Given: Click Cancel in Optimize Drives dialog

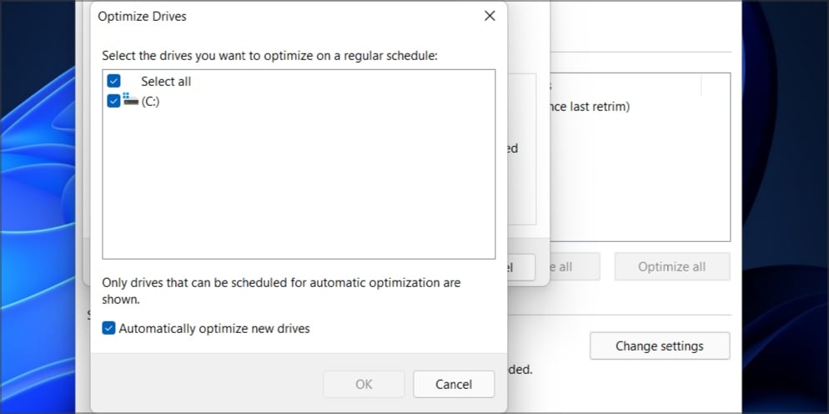Looking at the screenshot, I should point(454,384).
